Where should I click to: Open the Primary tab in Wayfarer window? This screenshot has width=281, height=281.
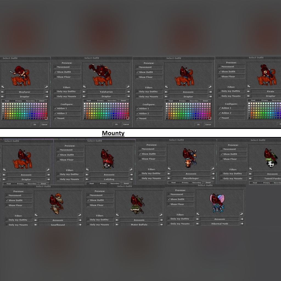[19, 101]
